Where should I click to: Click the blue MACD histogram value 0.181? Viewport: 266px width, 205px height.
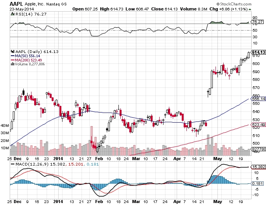tap(93, 164)
